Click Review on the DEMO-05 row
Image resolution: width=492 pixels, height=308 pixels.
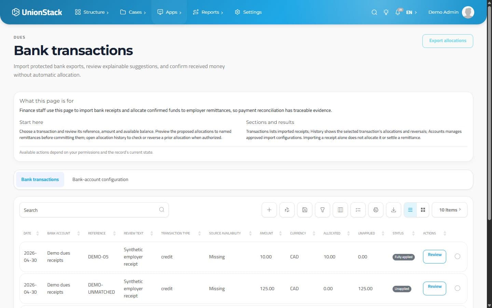tap(435, 256)
